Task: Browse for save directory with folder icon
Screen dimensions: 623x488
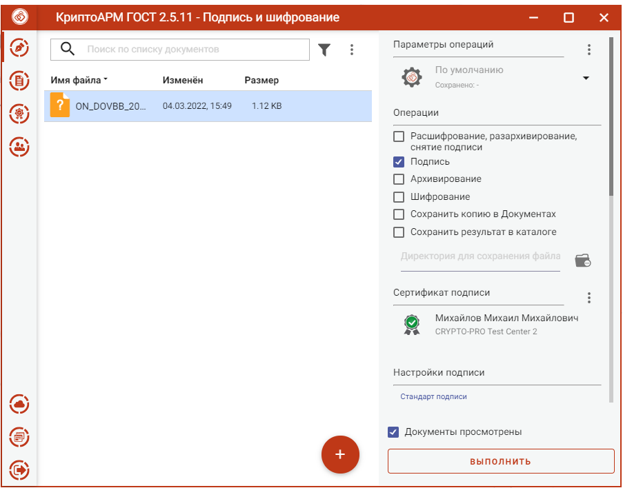Action: tap(583, 261)
